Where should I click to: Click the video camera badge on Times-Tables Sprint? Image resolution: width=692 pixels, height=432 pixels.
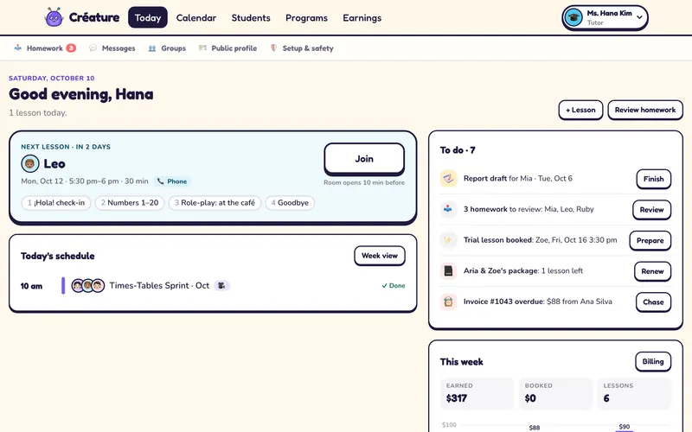[221, 286]
